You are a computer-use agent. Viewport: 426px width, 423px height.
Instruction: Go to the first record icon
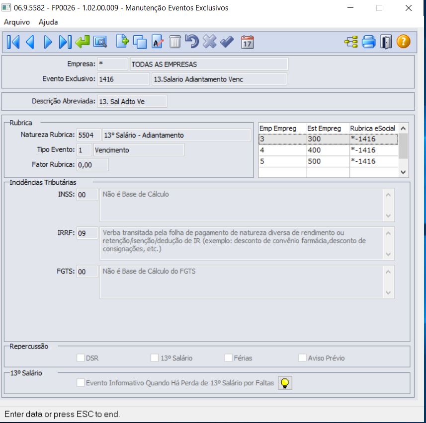pyautogui.click(x=13, y=42)
